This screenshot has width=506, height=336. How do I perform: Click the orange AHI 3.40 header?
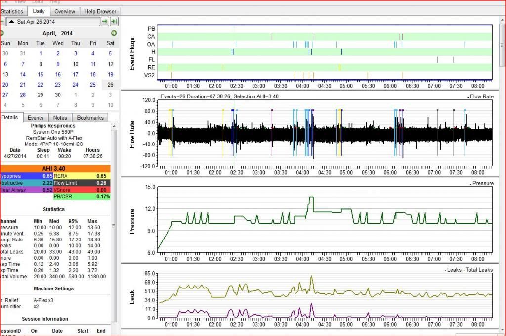55,169
